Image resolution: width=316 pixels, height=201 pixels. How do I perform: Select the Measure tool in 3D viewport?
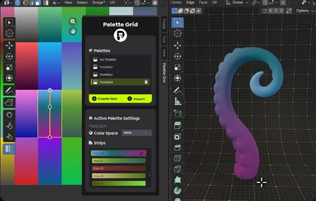(x=177, y=102)
